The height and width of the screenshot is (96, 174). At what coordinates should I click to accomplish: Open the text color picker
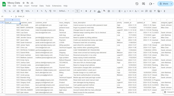99,11
